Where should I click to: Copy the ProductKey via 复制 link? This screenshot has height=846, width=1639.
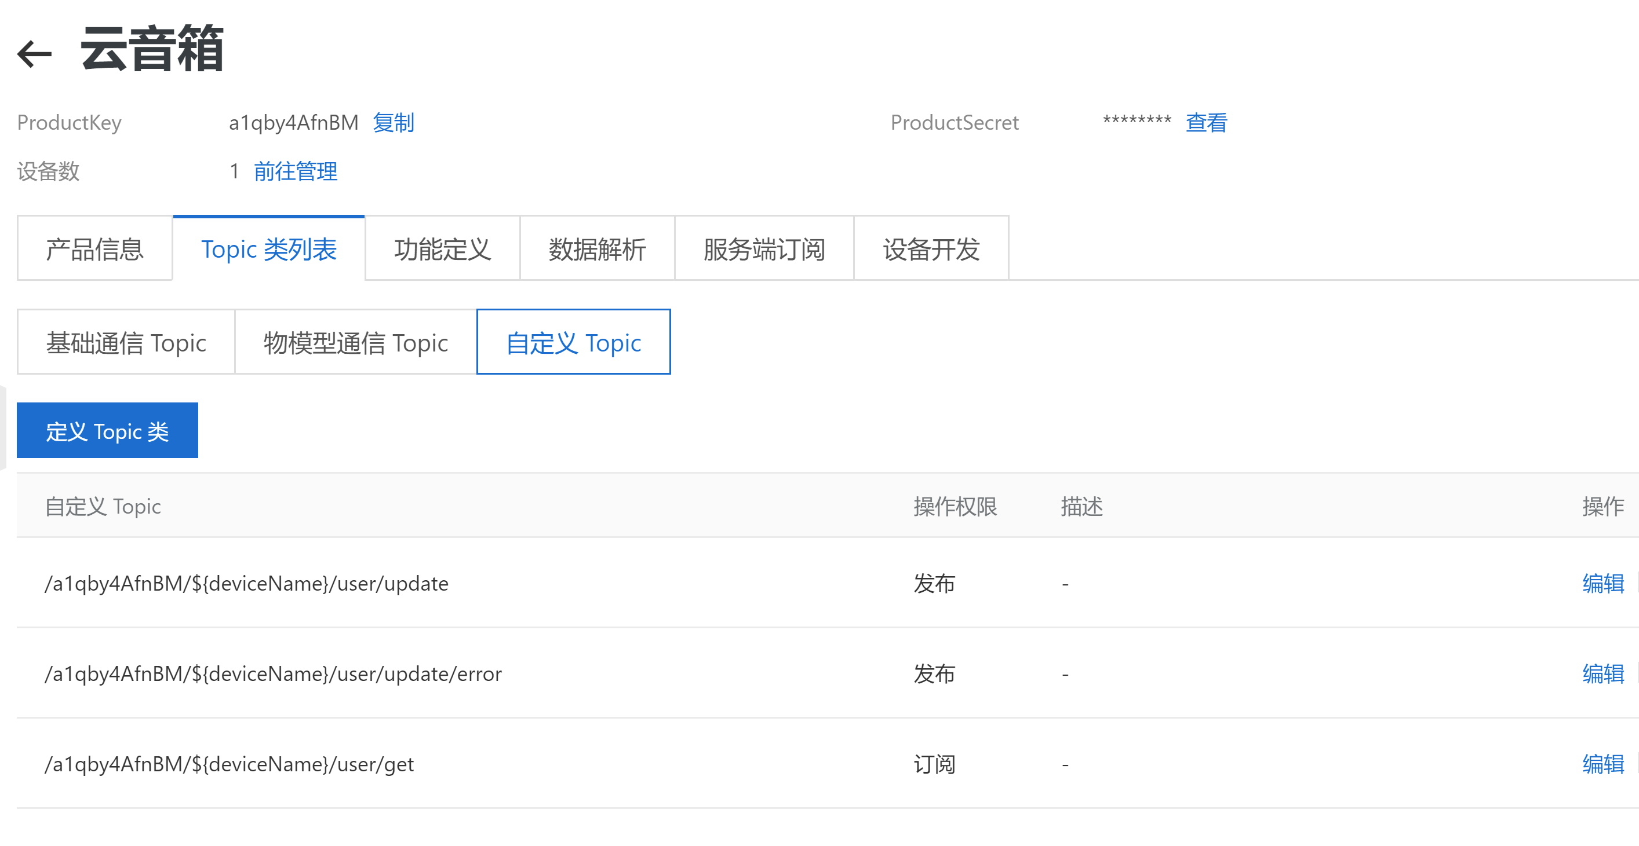point(393,122)
